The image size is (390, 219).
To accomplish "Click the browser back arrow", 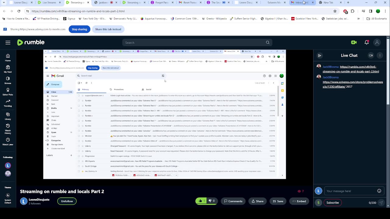I will (x=4, y=11).
